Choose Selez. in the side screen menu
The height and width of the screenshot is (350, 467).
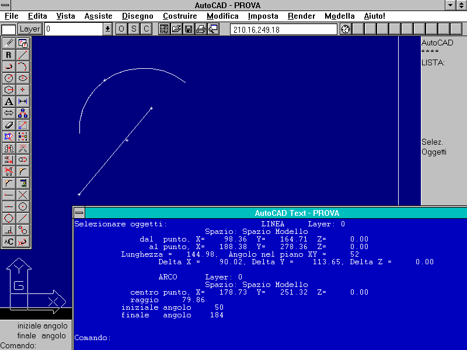coord(432,142)
